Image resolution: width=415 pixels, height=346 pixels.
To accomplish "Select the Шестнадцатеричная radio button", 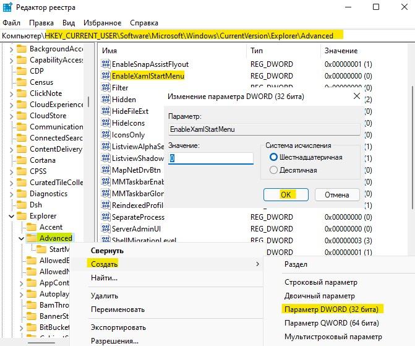I will pos(273,157).
